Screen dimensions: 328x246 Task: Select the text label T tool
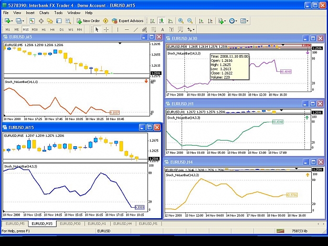[171, 30]
